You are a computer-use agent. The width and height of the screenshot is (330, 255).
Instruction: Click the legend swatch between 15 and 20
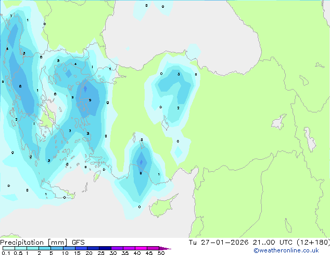(x=81, y=248)
